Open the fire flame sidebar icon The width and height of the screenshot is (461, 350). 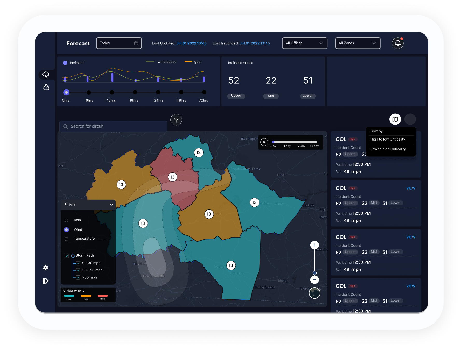click(x=46, y=87)
